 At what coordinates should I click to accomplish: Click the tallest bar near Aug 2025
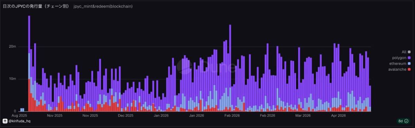point(29,63)
